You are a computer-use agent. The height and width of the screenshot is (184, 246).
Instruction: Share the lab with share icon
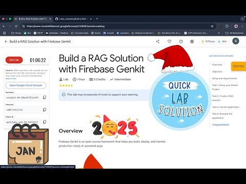pyautogui.click(x=158, y=41)
